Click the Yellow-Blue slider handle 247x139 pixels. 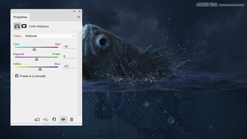pos(40,69)
